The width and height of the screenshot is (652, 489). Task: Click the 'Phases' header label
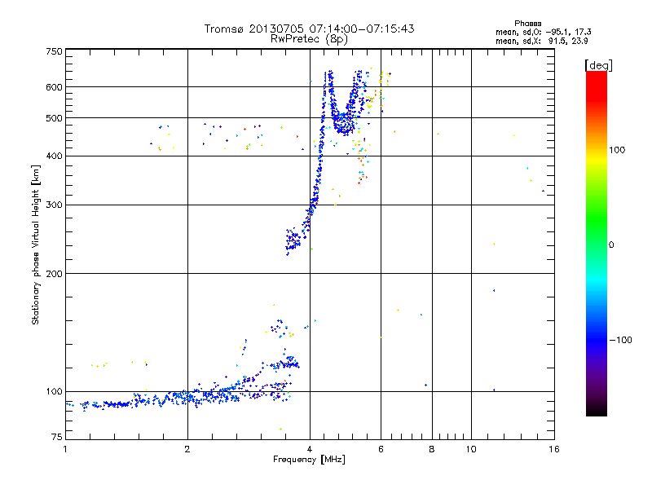click(527, 24)
